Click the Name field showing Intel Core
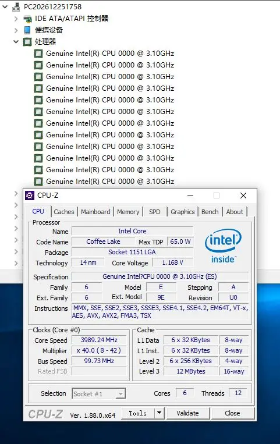The image size is (280, 444). [132, 231]
